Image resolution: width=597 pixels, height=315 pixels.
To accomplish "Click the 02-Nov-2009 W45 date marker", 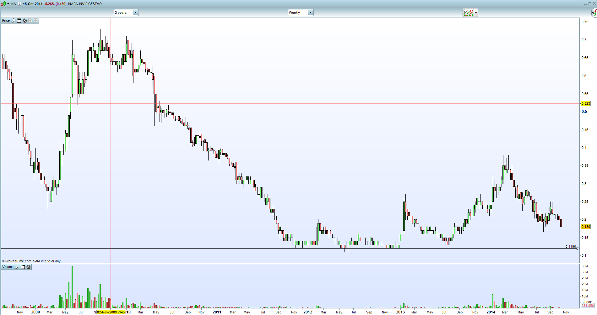I will (x=111, y=312).
